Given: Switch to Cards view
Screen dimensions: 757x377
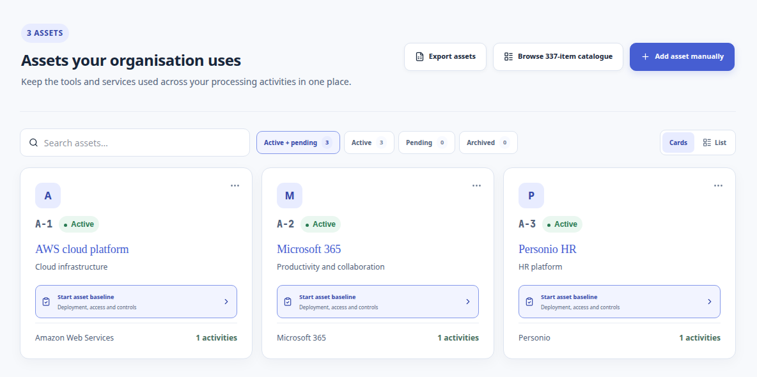Looking at the screenshot, I should (x=678, y=142).
